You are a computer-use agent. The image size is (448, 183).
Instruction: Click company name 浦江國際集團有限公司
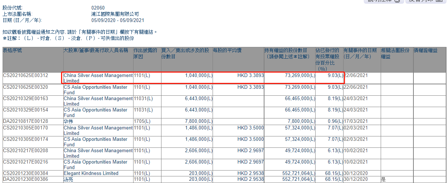coord(115,14)
